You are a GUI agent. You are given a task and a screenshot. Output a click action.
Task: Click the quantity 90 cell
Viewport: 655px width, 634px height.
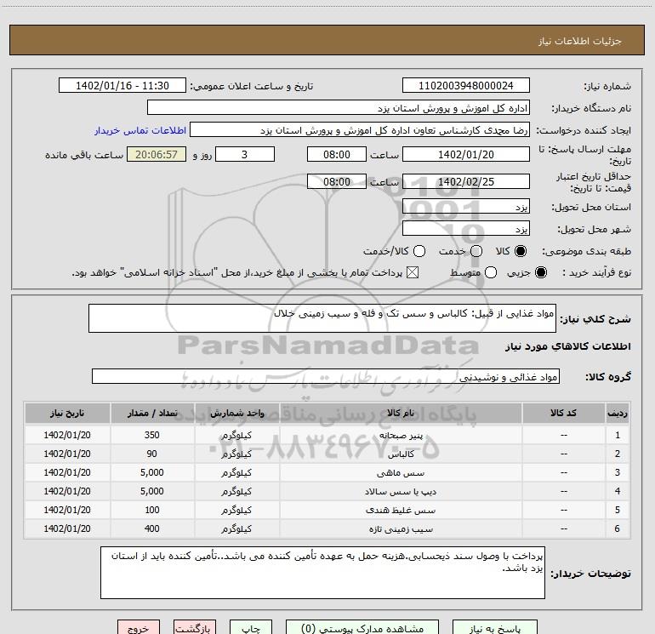pyautogui.click(x=152, y=454)
